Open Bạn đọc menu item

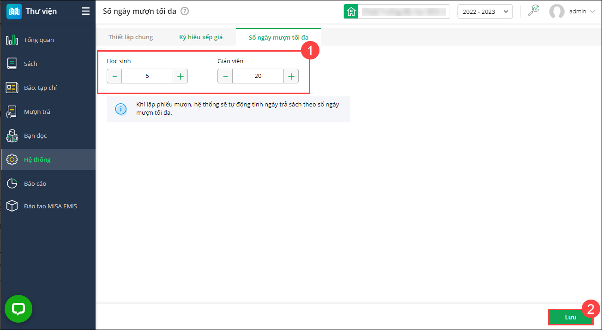pos(48,136)
